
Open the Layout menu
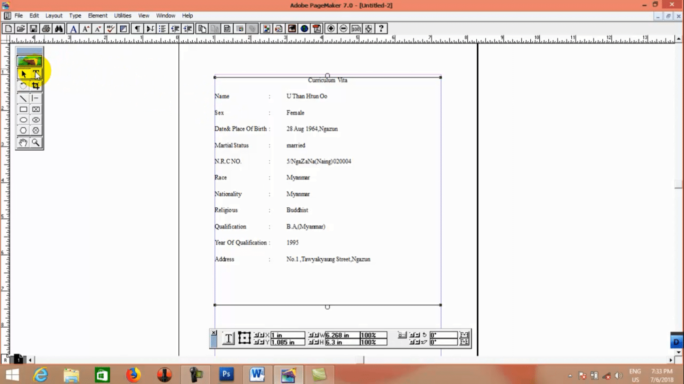coord(54,15)
